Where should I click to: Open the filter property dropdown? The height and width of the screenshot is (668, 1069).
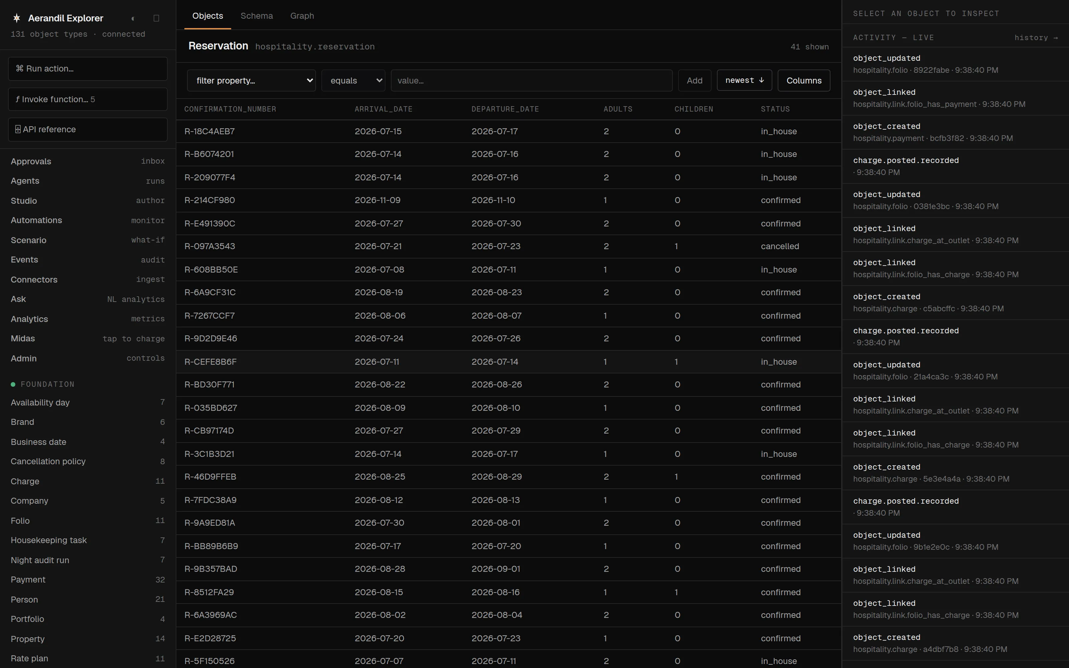pos(251,80)
